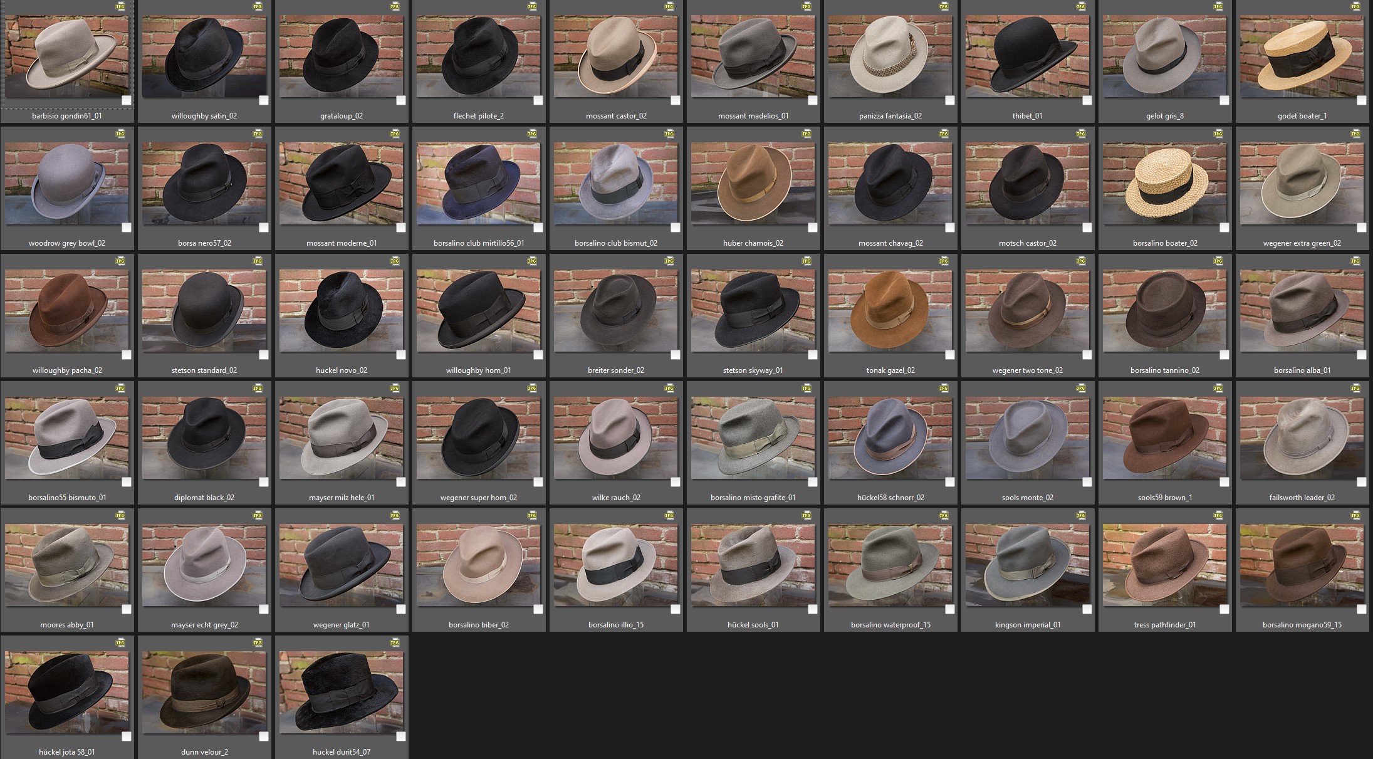Click JPG badge on woodrow grey bowl_02

(x=120, y=133)
